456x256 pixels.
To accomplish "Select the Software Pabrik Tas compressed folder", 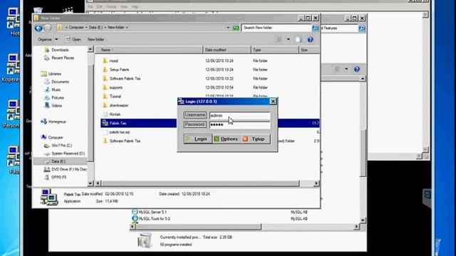I will [x=125, y=141].
